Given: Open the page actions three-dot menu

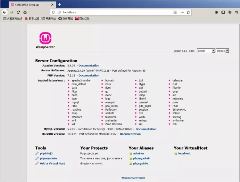Looking at the screenshot, I should coord(182,12).
